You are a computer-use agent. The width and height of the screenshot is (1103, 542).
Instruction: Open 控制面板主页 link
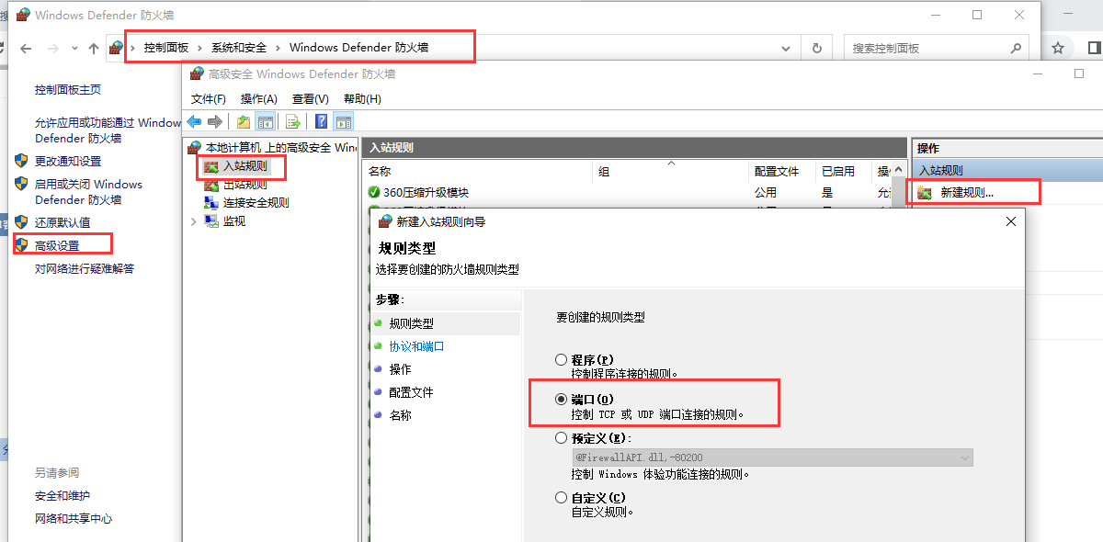68,89
